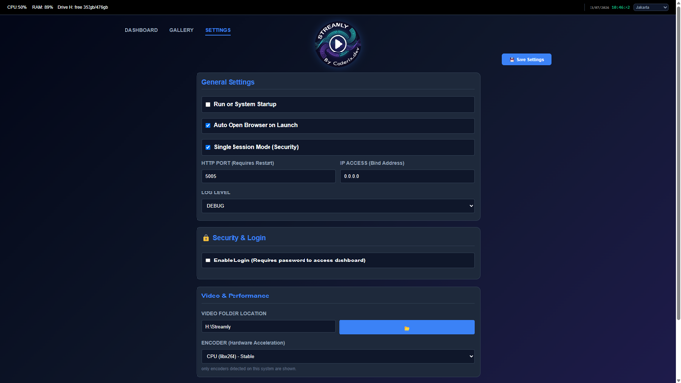Open the Dashboard tab
The width and height of the screenshot is (681, 383).
141,30
